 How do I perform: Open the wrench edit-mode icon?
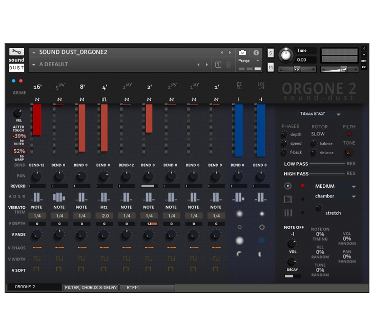[16, 51]
